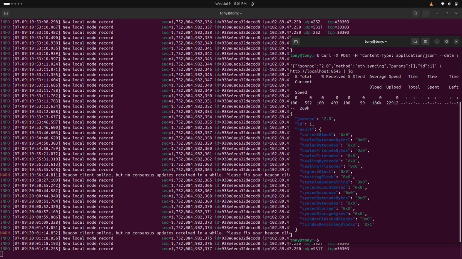The height and width of the screenshot is (259, 462).
Task: Click the "stateIndexRemaining" line
Action: point(335,182)
